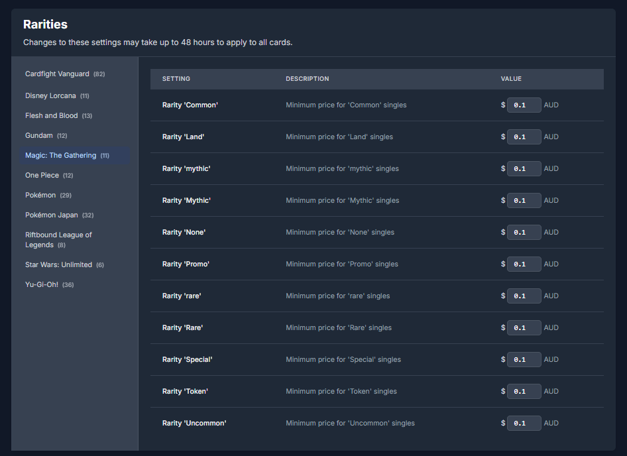Select the "Rarity 'Promo'" setting label

(x=186, y=264)
